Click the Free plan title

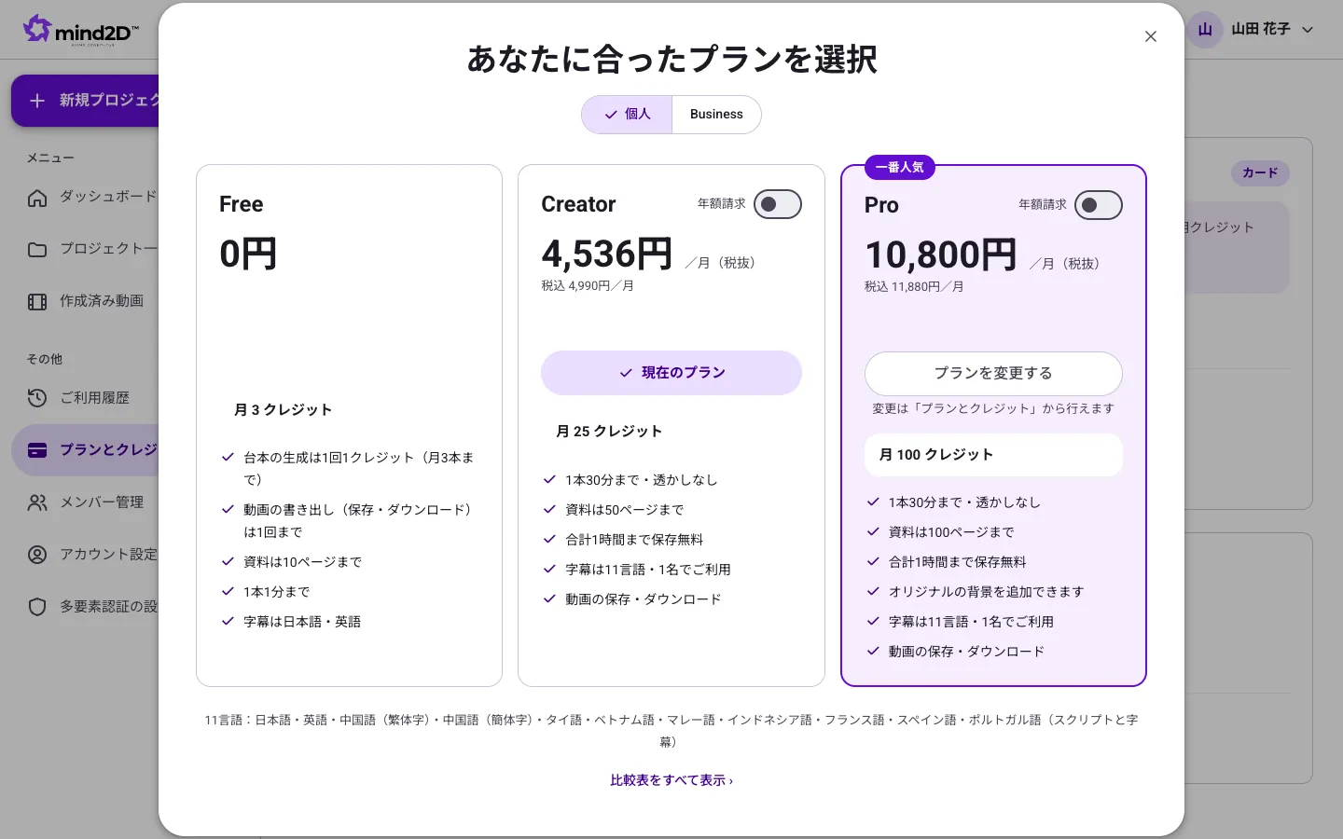pos(242,204)
